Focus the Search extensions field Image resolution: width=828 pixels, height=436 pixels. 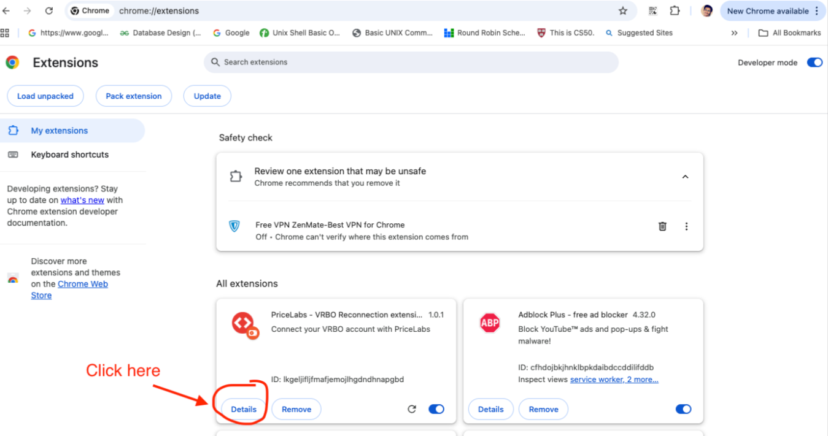pos(411,62)
